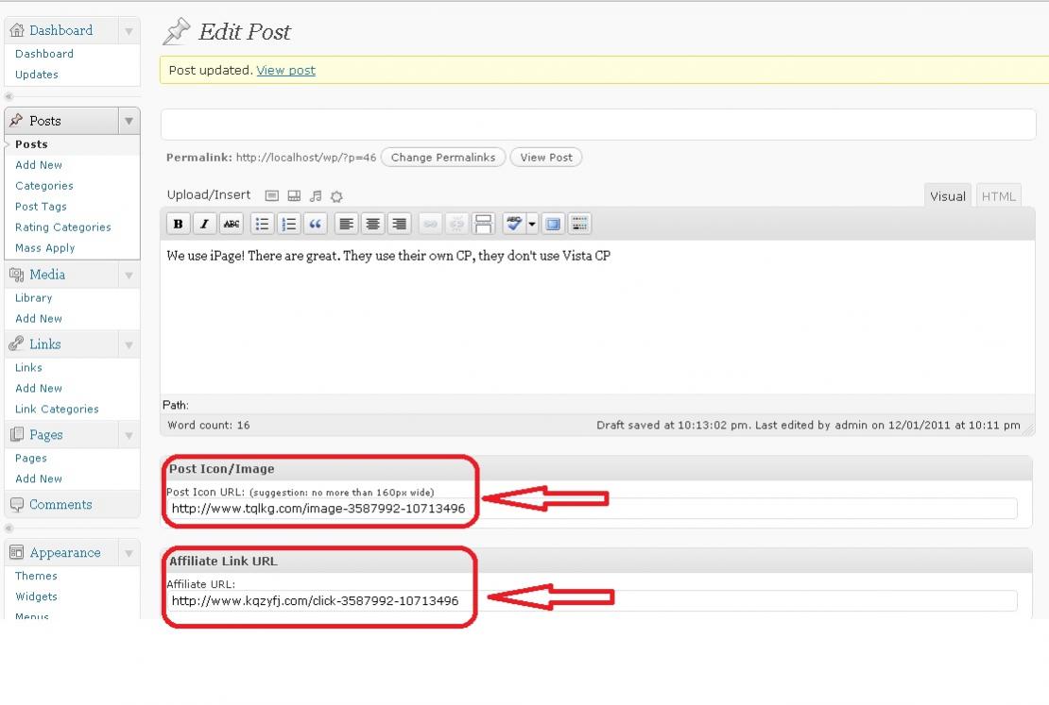Open Comments menu

tap(60, 505)
